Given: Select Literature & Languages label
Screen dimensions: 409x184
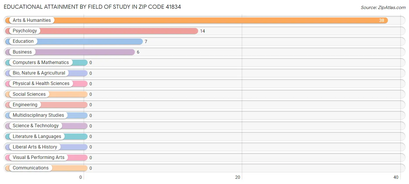Looking at the screenshot, I should 37,136.
